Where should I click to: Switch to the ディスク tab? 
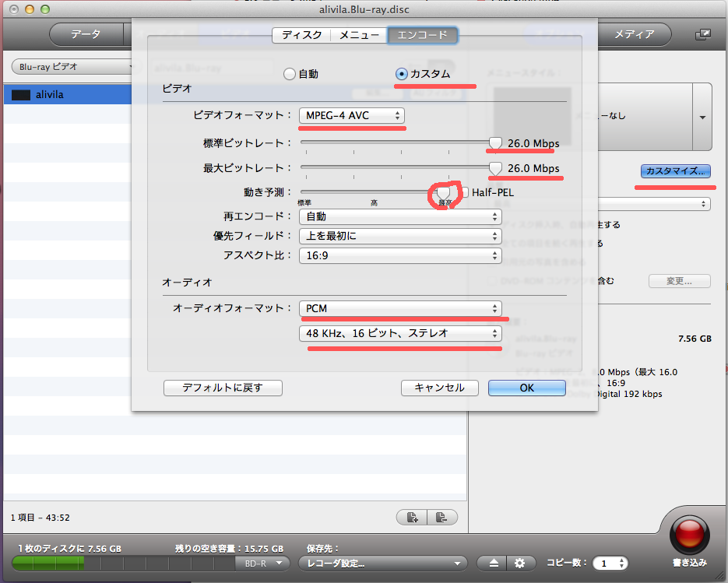point(302,35)
